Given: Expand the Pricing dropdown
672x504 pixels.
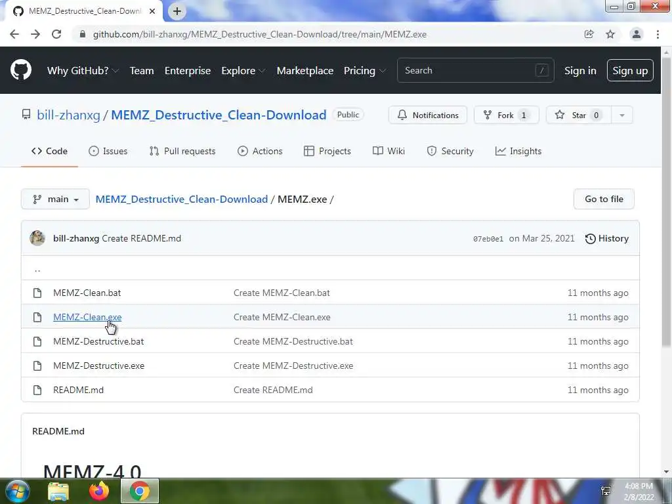Looking at the screenshot, I should coord(365,70).
